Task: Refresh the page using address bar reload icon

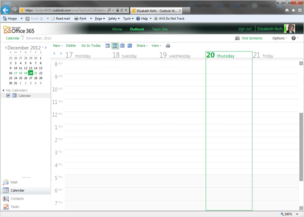Action: pyautogui.click(x=122, y=10)
